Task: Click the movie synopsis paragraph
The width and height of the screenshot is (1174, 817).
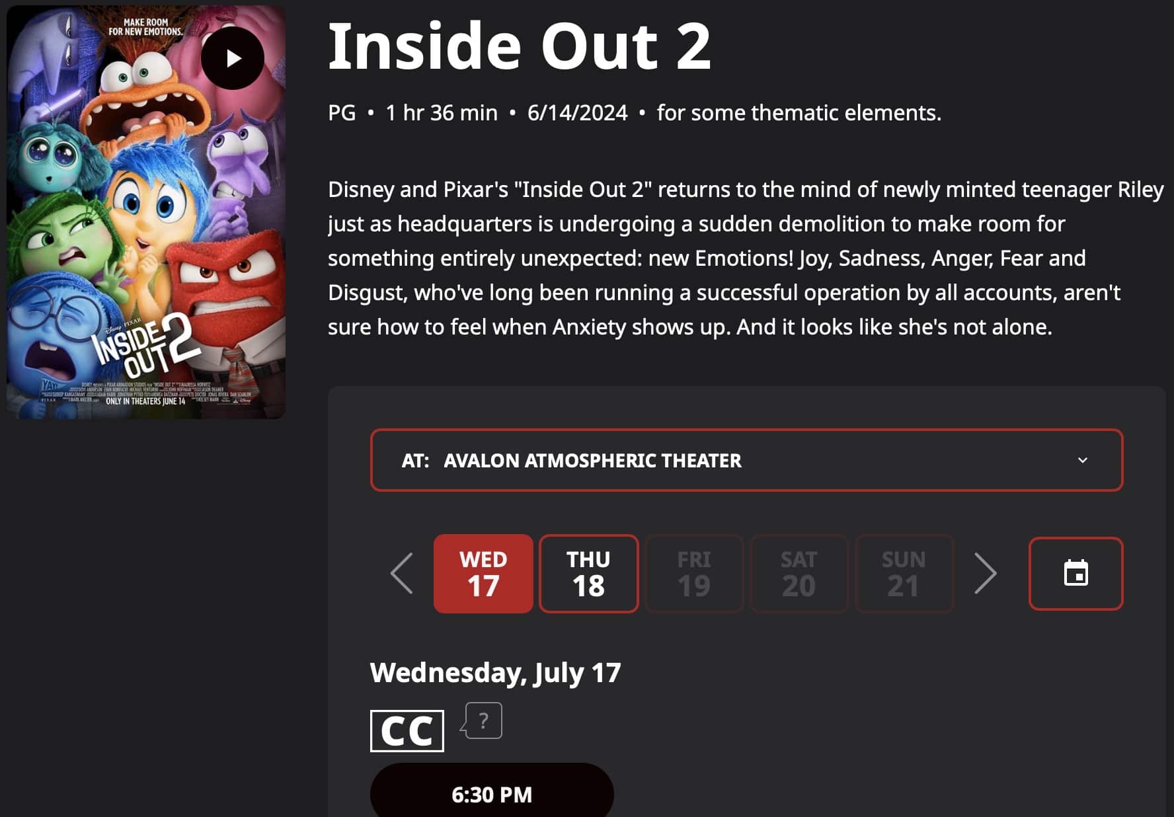Action: (x=745, y=258)
